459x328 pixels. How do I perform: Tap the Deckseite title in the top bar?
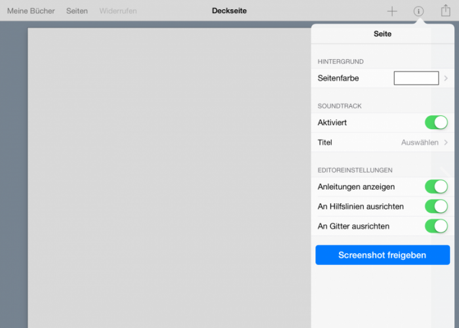coord(229,11)
